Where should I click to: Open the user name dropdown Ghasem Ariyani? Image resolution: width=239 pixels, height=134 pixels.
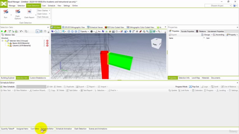pos(218,6)
